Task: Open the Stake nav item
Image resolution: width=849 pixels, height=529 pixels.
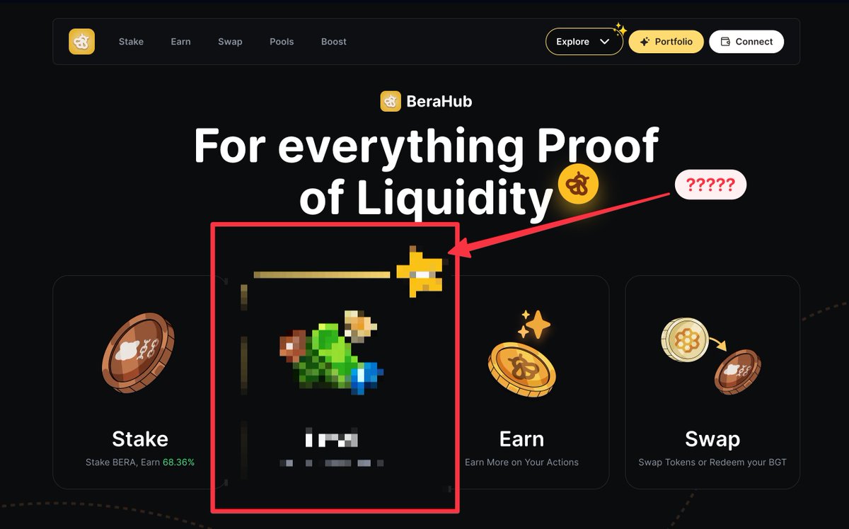Action: point(131,42)
